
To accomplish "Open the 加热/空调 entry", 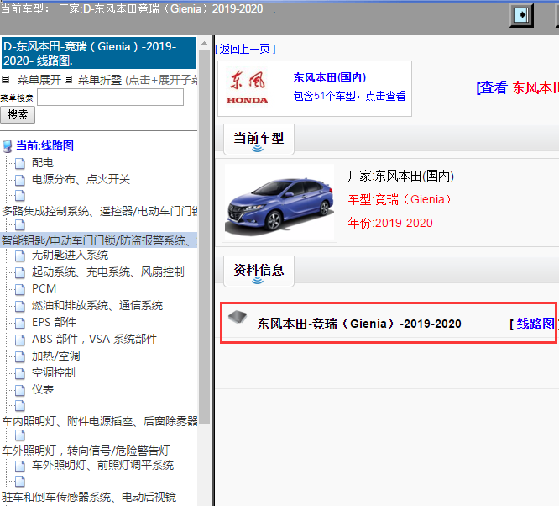I will pos(56,356).
